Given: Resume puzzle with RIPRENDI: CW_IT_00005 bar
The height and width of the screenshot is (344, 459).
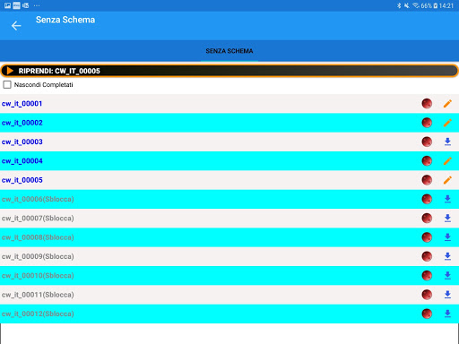Looking at the screenshot, I should 229,71.
